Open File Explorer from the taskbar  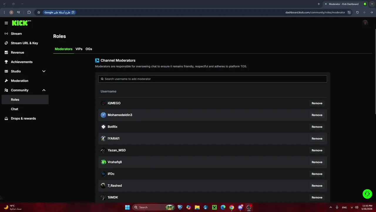point(197,207)
